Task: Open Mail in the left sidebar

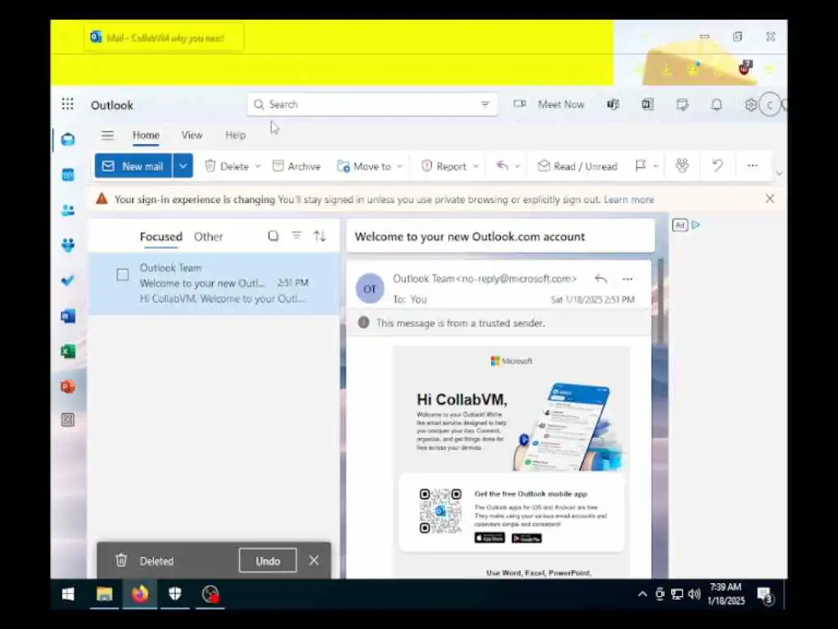Action: click(68, 139)
